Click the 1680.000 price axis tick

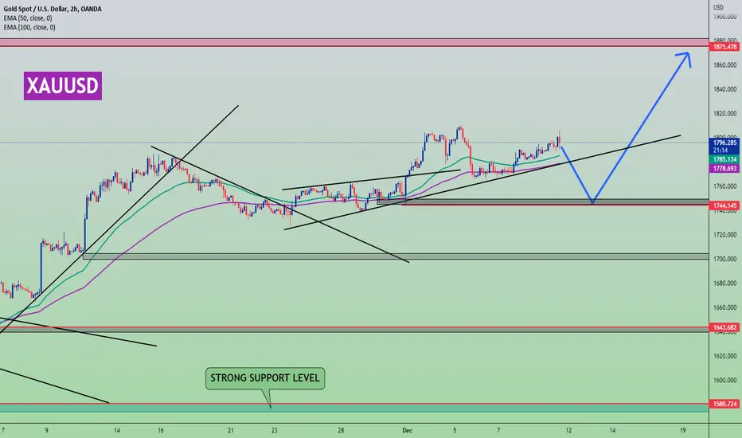pos(725,284)
